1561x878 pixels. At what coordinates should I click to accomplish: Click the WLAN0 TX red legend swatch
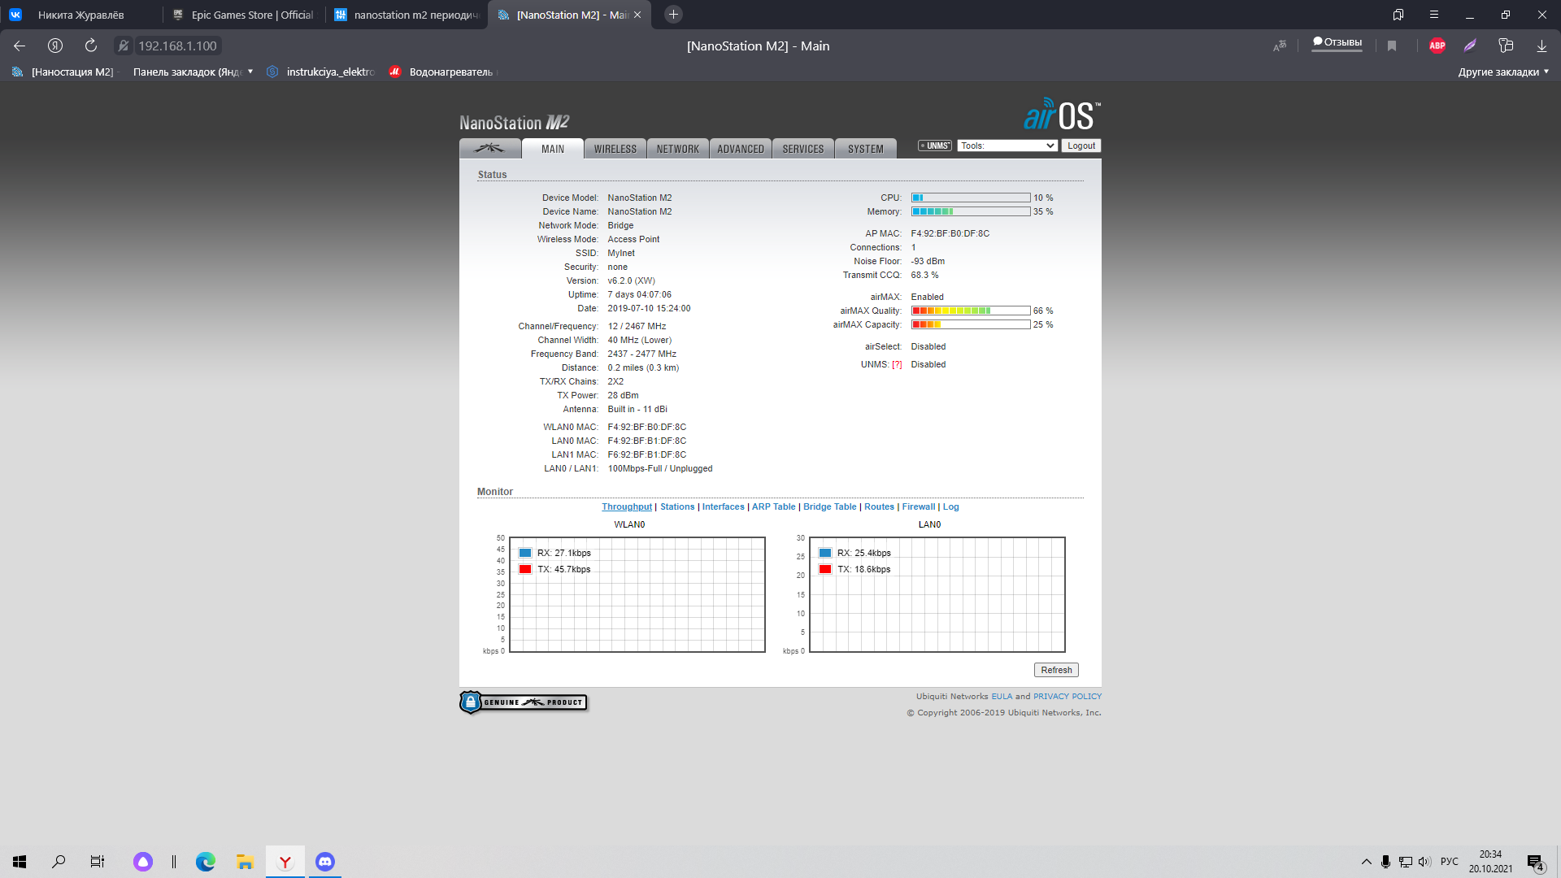(x=525, y=569)
